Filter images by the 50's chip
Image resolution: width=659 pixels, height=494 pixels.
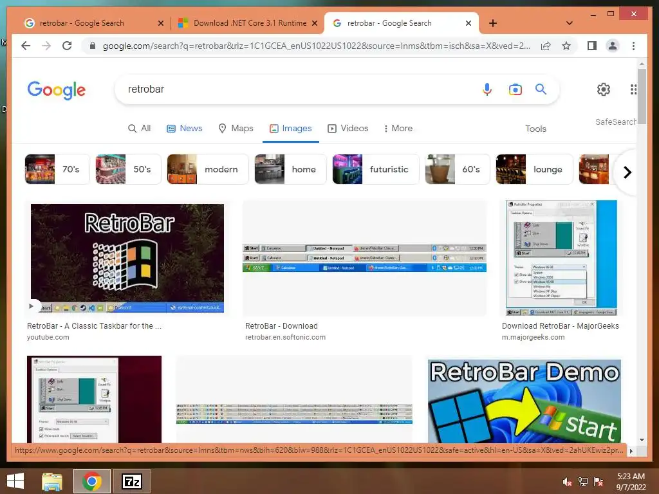coord(128,169)
